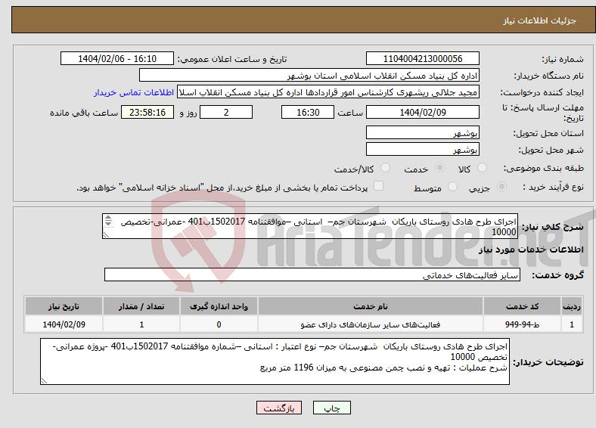The image size is (596, 428).
Task: Click the unit of measure cell 0
Action: [x=219, y=324]
